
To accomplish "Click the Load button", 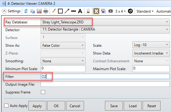I will (x=133, y=106).
